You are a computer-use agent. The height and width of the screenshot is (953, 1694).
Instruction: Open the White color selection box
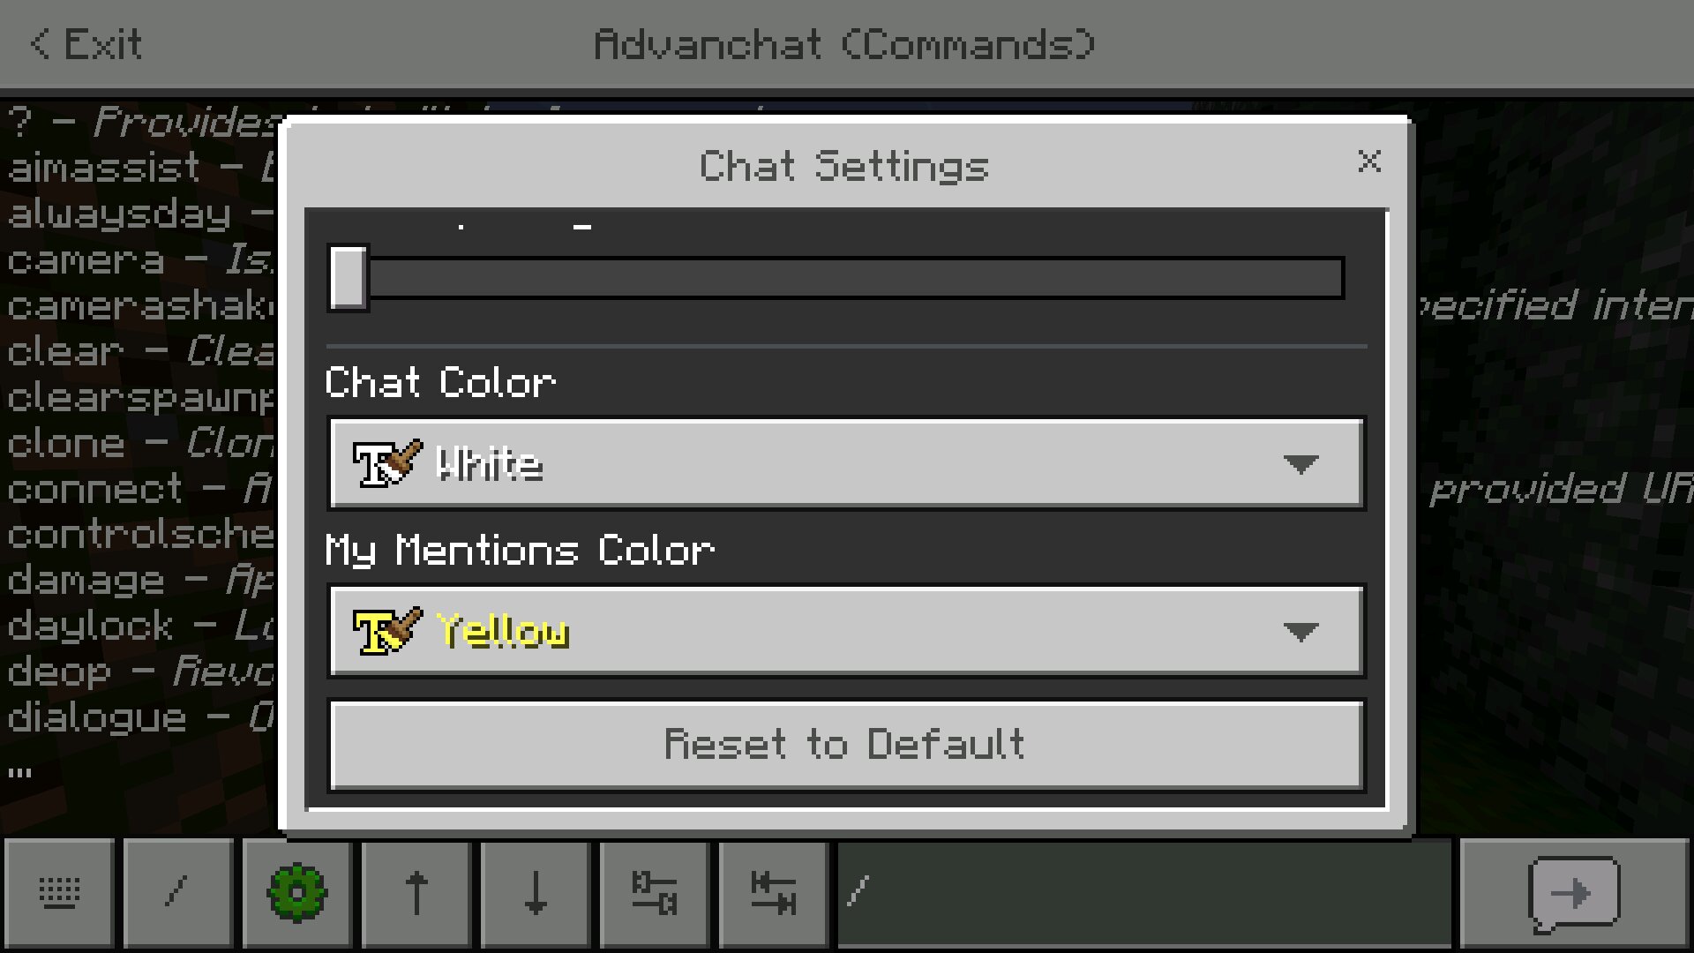tap(846, 464)
